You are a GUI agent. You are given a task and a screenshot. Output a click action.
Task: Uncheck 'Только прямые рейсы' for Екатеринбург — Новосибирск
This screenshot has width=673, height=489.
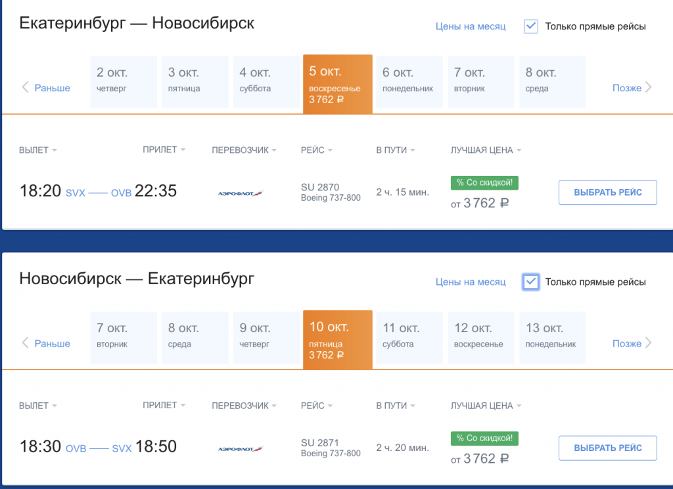point(531,26)
